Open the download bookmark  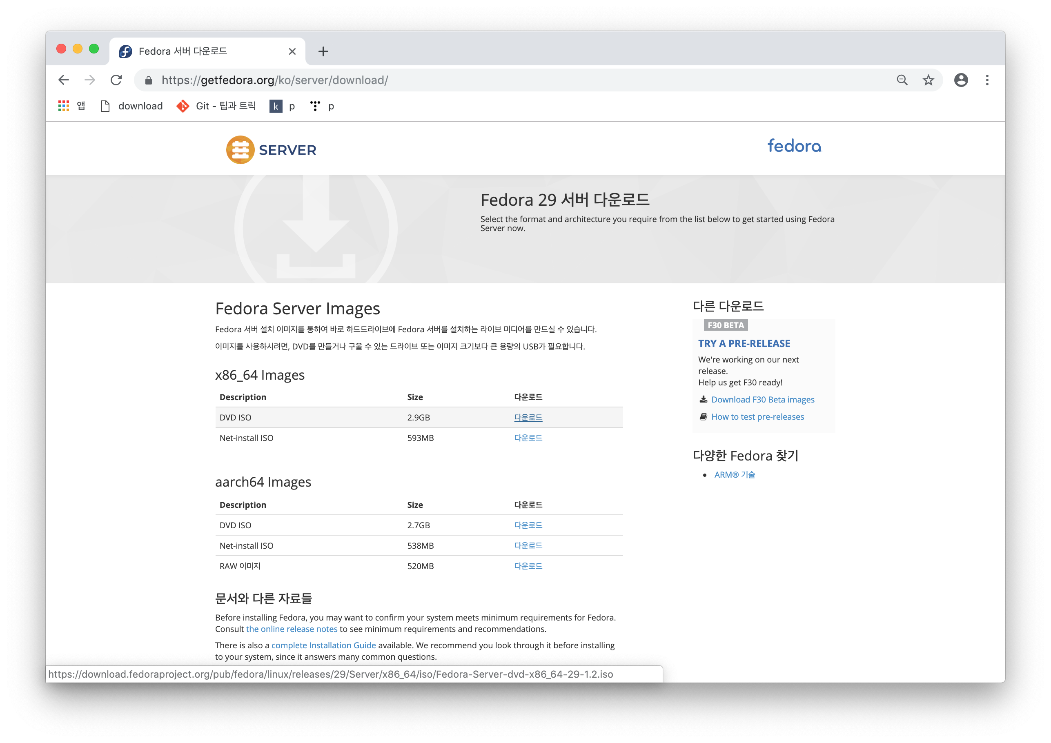click(x=132, y=106)
